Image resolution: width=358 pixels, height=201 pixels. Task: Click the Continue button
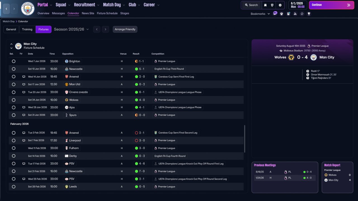click(x=331, y=5)
